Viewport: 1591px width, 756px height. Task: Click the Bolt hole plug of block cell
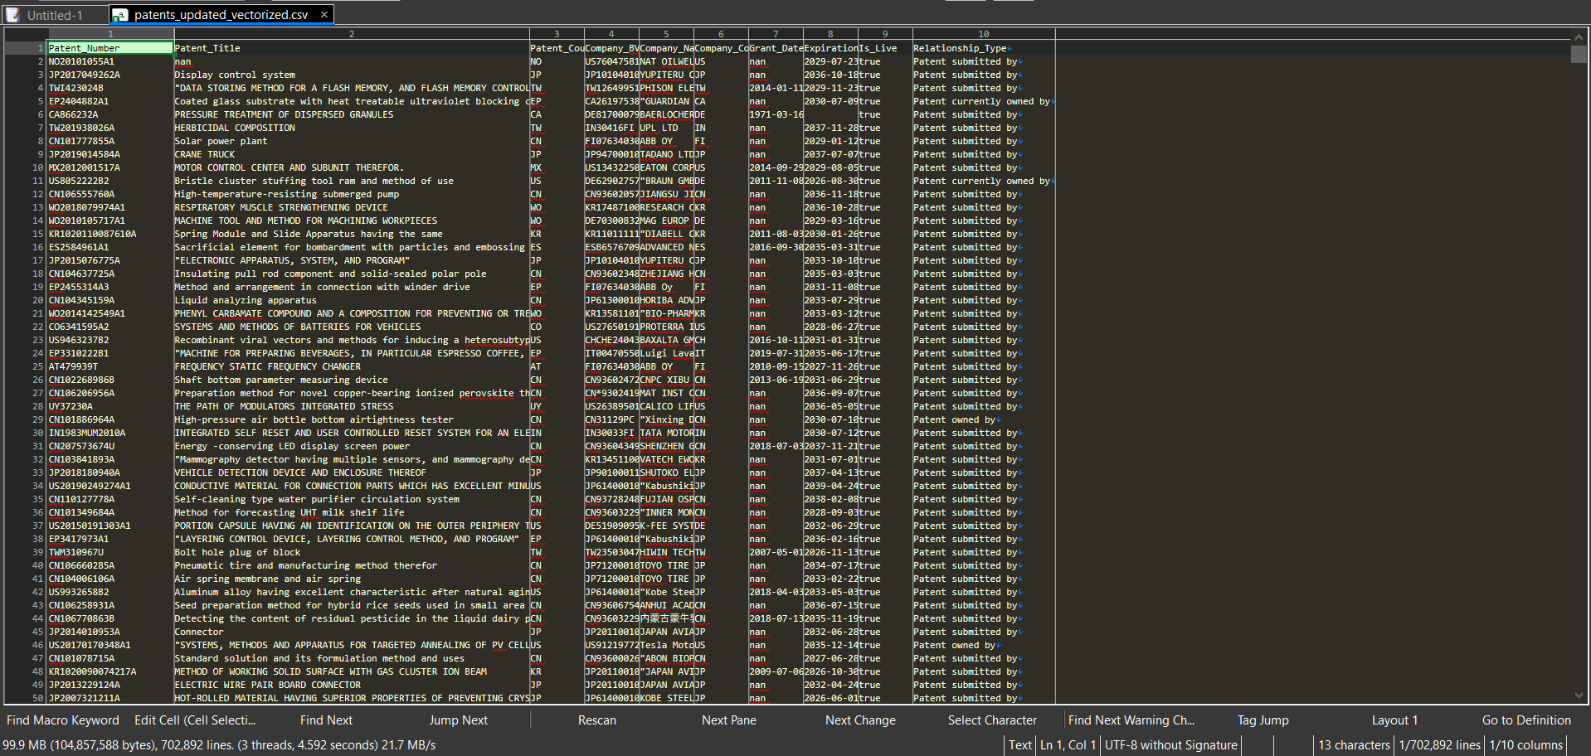click(x=352, y=552)
